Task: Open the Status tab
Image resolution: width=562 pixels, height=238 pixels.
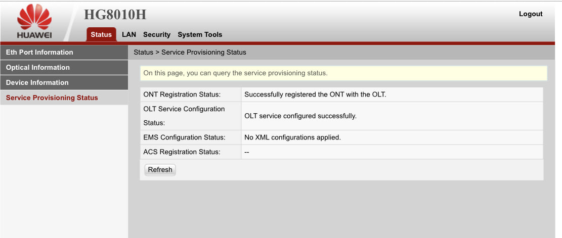Action: pyautogui.click(x=101, y=35)
